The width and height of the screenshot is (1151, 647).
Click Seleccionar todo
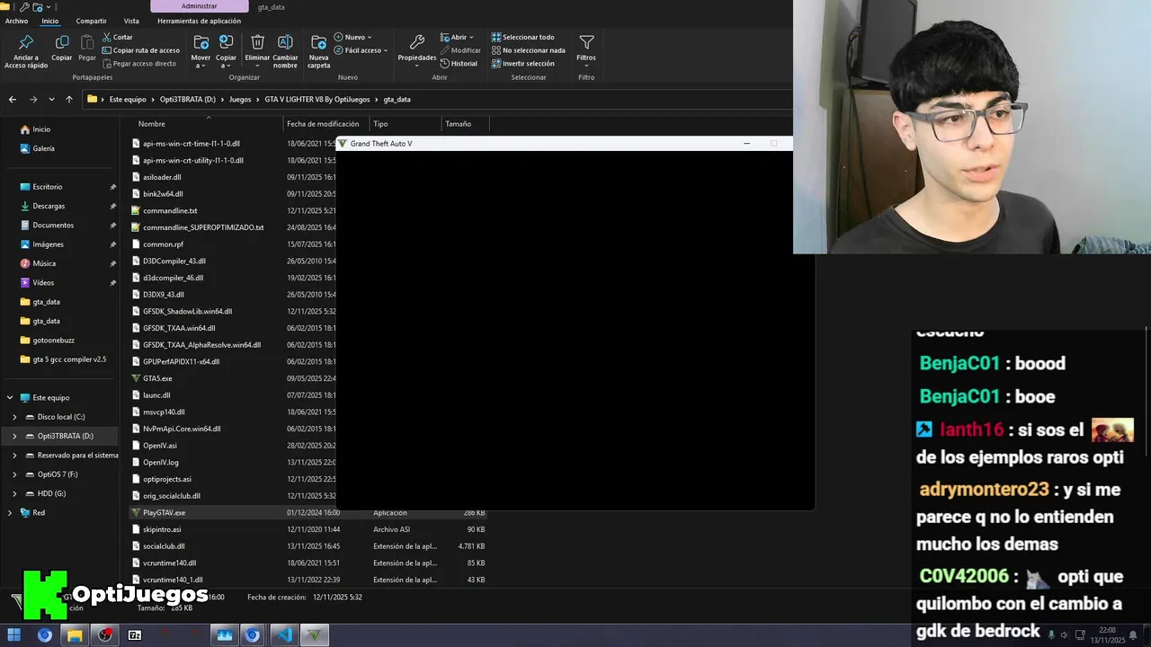522,37
